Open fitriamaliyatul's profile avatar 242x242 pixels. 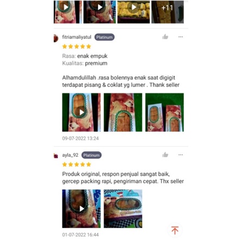56,39
